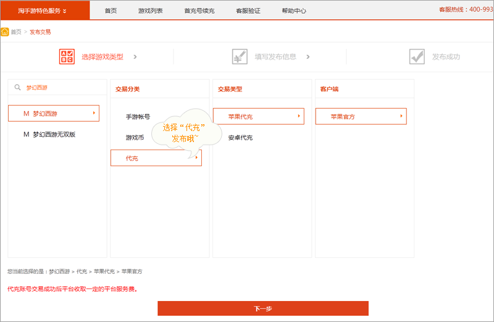Open the 帮助中心 menu item
The image size is (494, 322).
[293, 11]
